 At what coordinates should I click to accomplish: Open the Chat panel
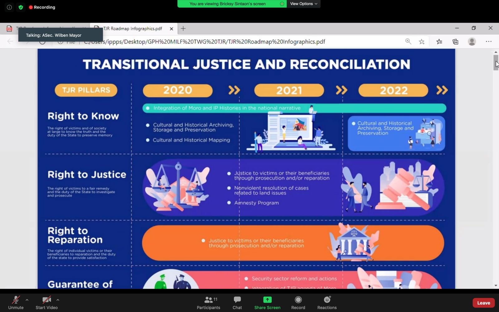pyautogui.click(x=237, y=303)
